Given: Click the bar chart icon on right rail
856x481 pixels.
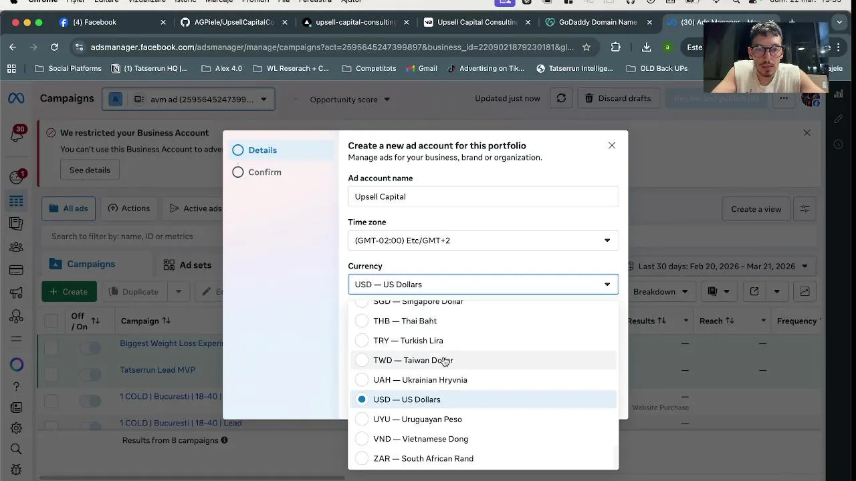Looking at the screenshot, I should point(838,95).
